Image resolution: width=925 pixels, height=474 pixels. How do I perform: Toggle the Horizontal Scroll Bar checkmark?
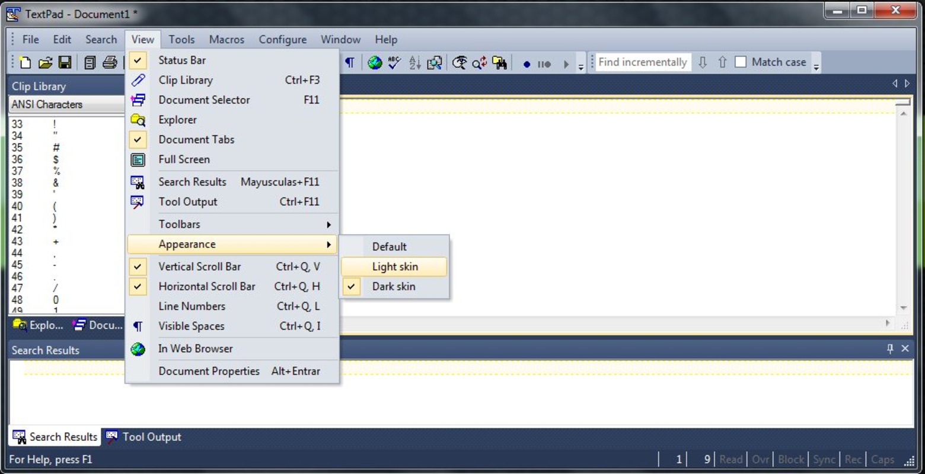pos(138,286)
